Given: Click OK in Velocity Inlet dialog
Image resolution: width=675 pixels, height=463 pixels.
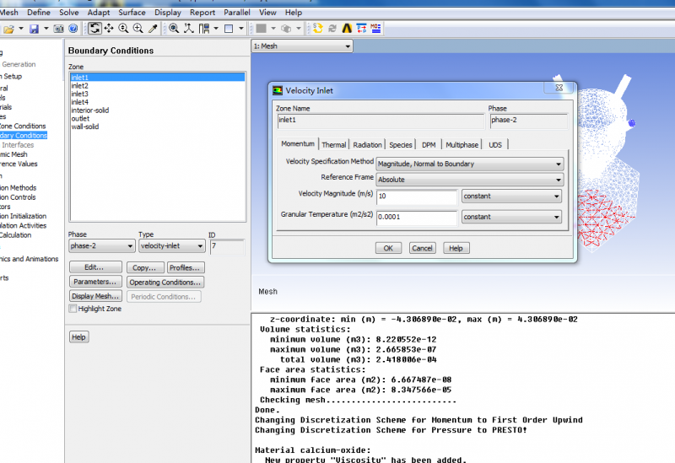Looking at the screenshot, I should click(x=387, y=248).
